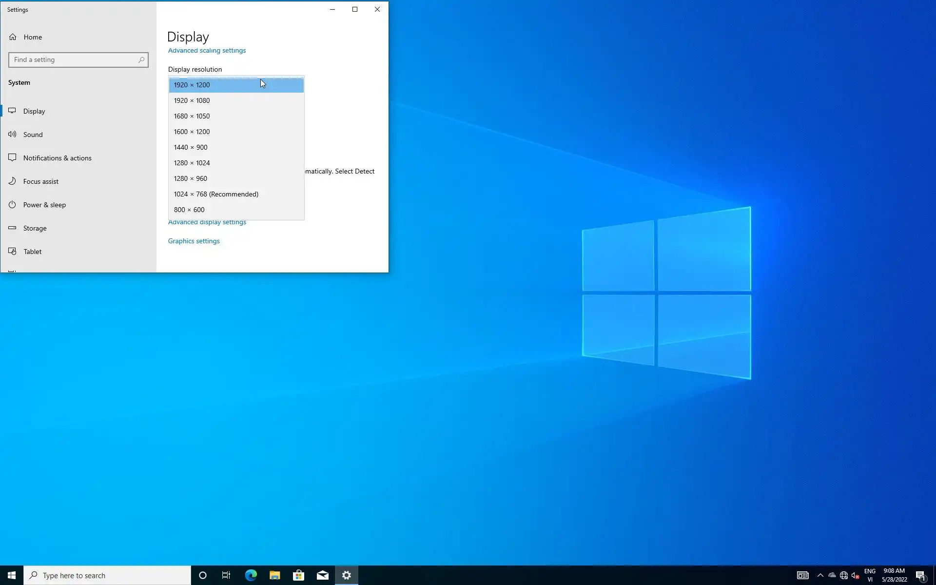The image size is (936, 585).
Task: Open Storage settings page
Action: [35, 228]
